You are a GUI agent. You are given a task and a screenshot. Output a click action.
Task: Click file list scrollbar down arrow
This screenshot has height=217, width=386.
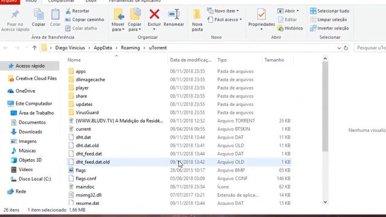click(325, 202)
